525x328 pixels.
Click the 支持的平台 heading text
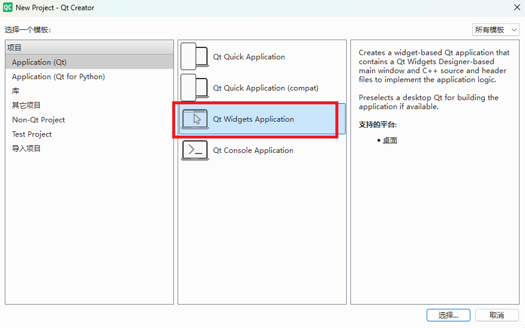pyautogui.click(x=377, y=125)
